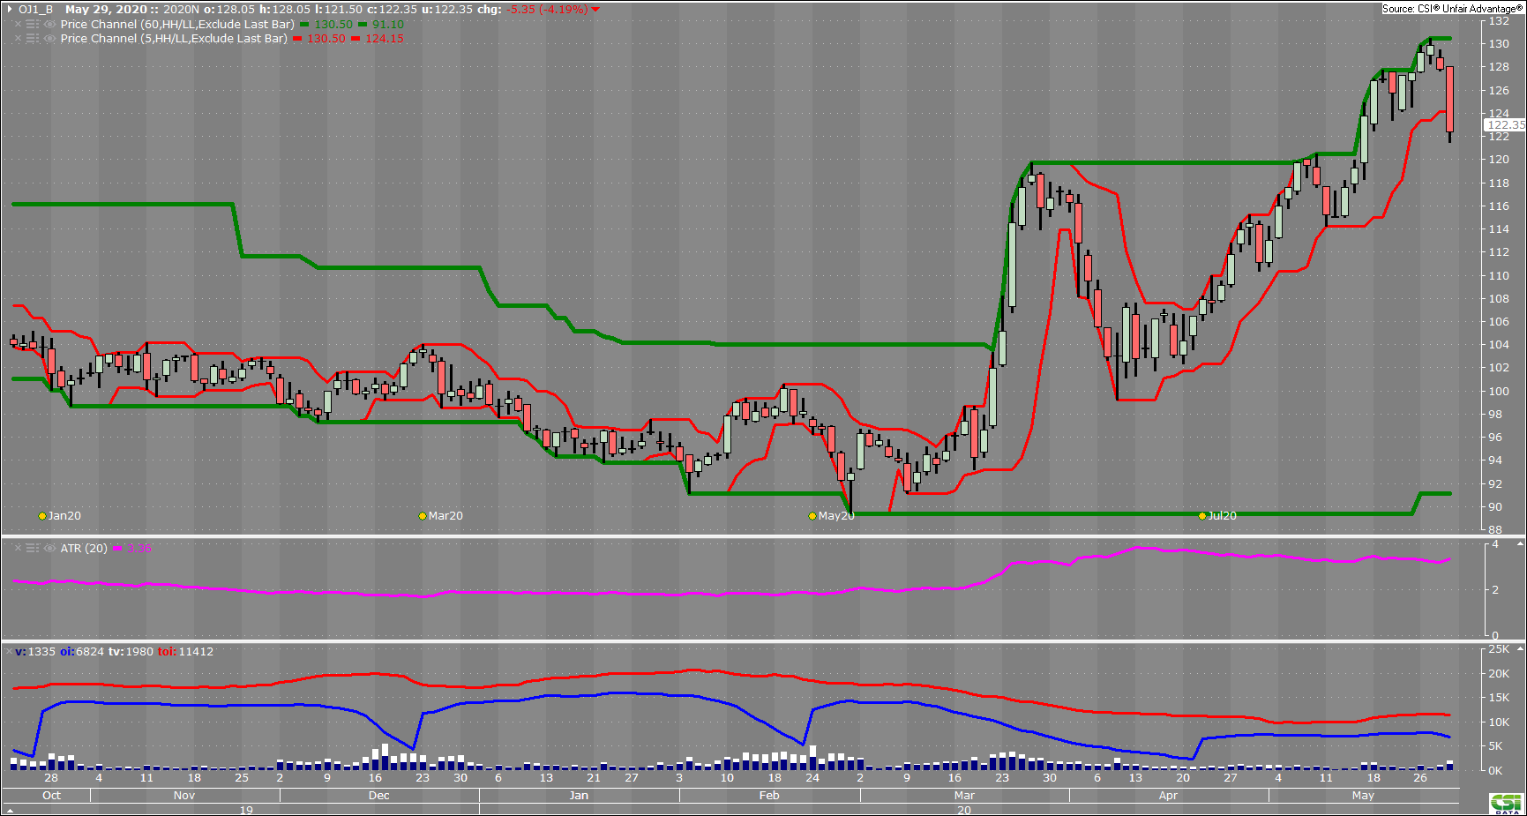Click the total open interest toi:11412

click(186, 652)
